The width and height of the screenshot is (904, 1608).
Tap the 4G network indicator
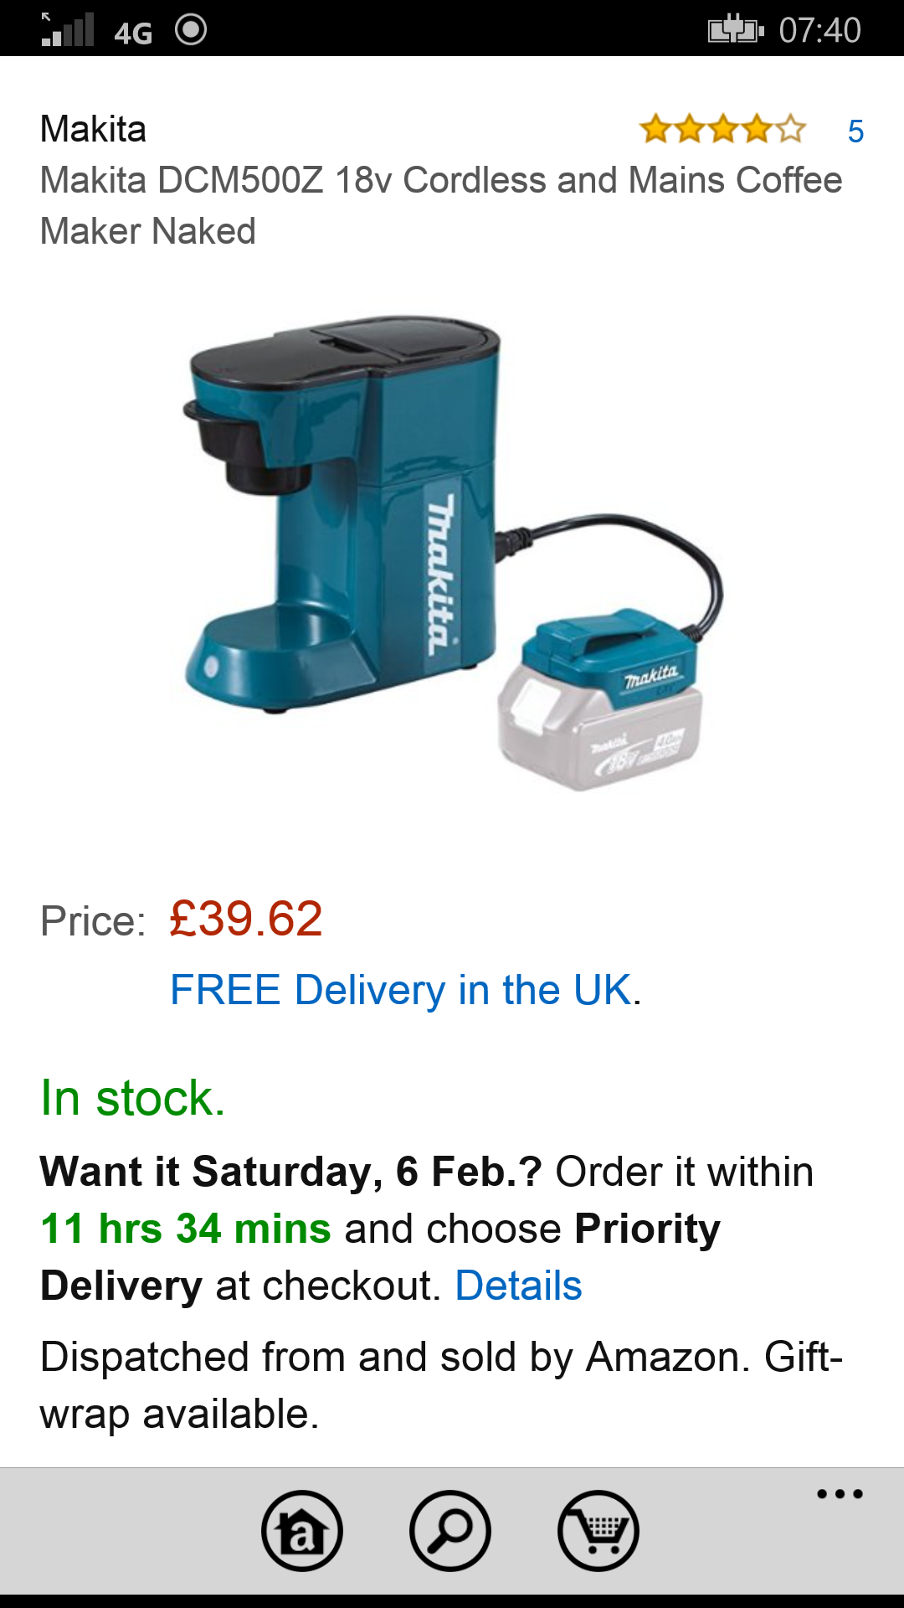[133, 33]
